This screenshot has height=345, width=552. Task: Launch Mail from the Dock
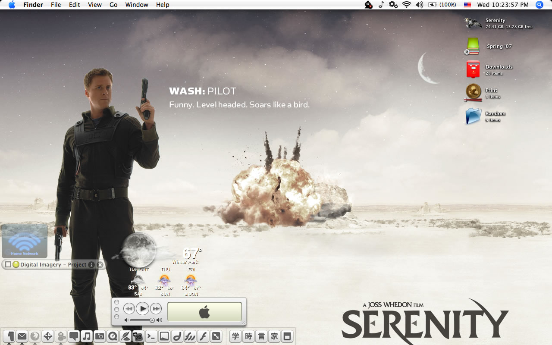(x=22, y=336)
